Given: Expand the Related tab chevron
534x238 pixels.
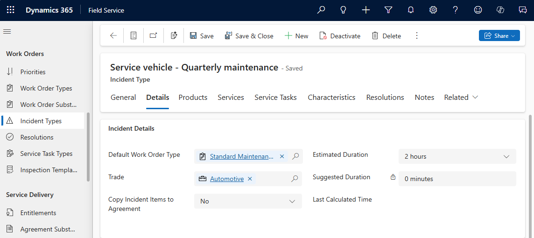Looking at the screenshot, I should tap(475, 97).
